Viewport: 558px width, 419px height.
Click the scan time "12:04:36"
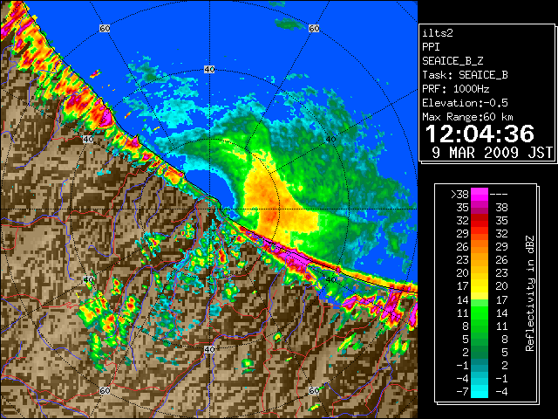(x=480, y=134)
